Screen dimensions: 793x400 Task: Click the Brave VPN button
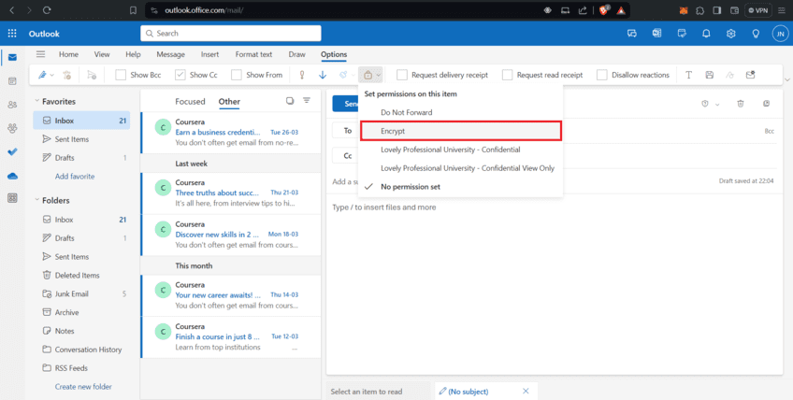(757, 10)
